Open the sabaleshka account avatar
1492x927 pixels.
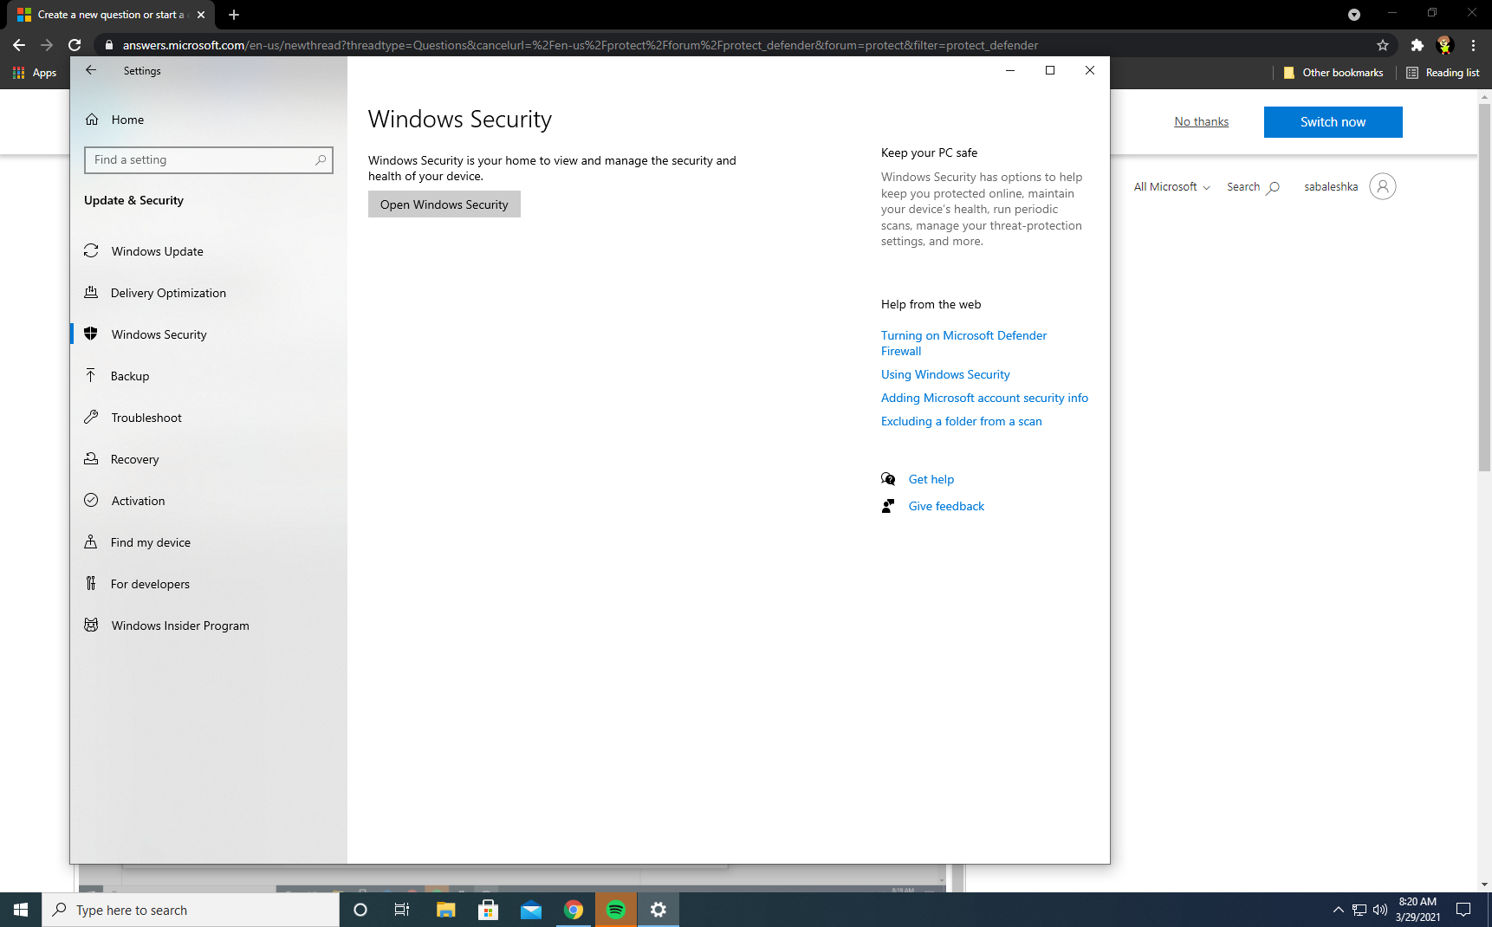[1383, 186]
